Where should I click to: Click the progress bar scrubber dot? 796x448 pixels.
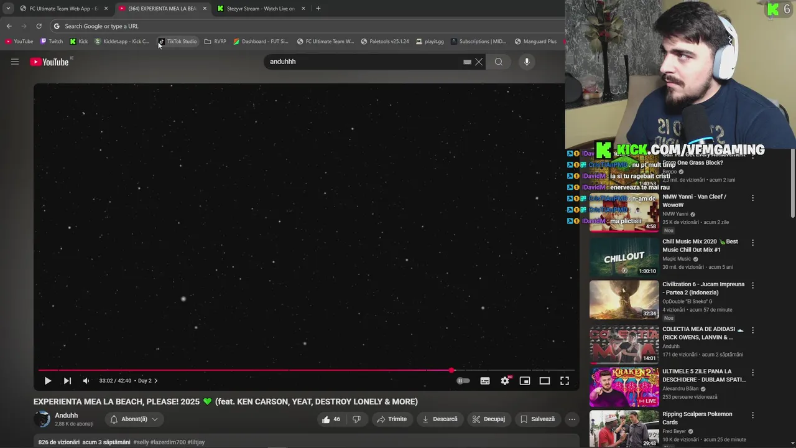coord(452,370)
